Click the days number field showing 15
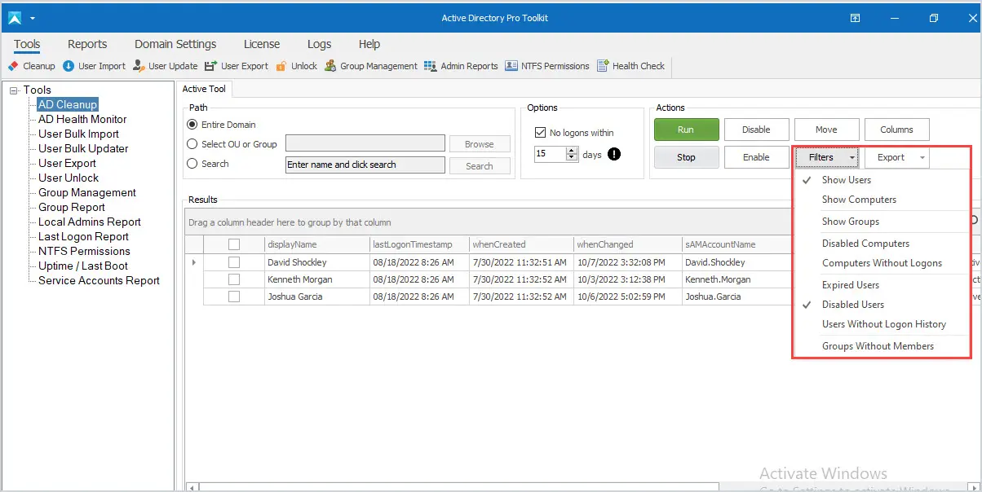Image resolution: width=982 pixels, height=492 pixels. (551, 153)
